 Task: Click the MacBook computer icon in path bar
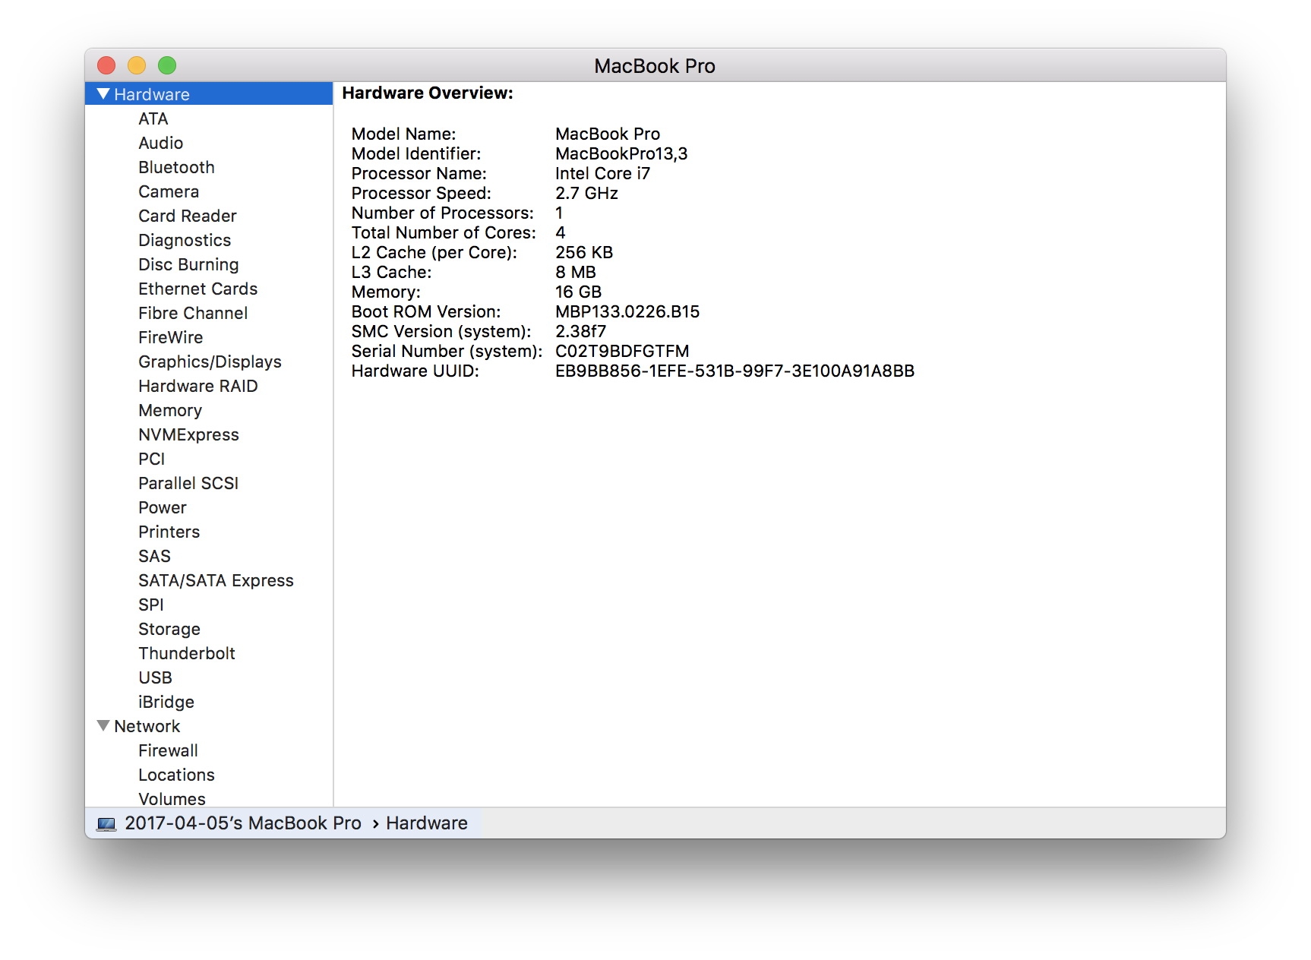106,824
